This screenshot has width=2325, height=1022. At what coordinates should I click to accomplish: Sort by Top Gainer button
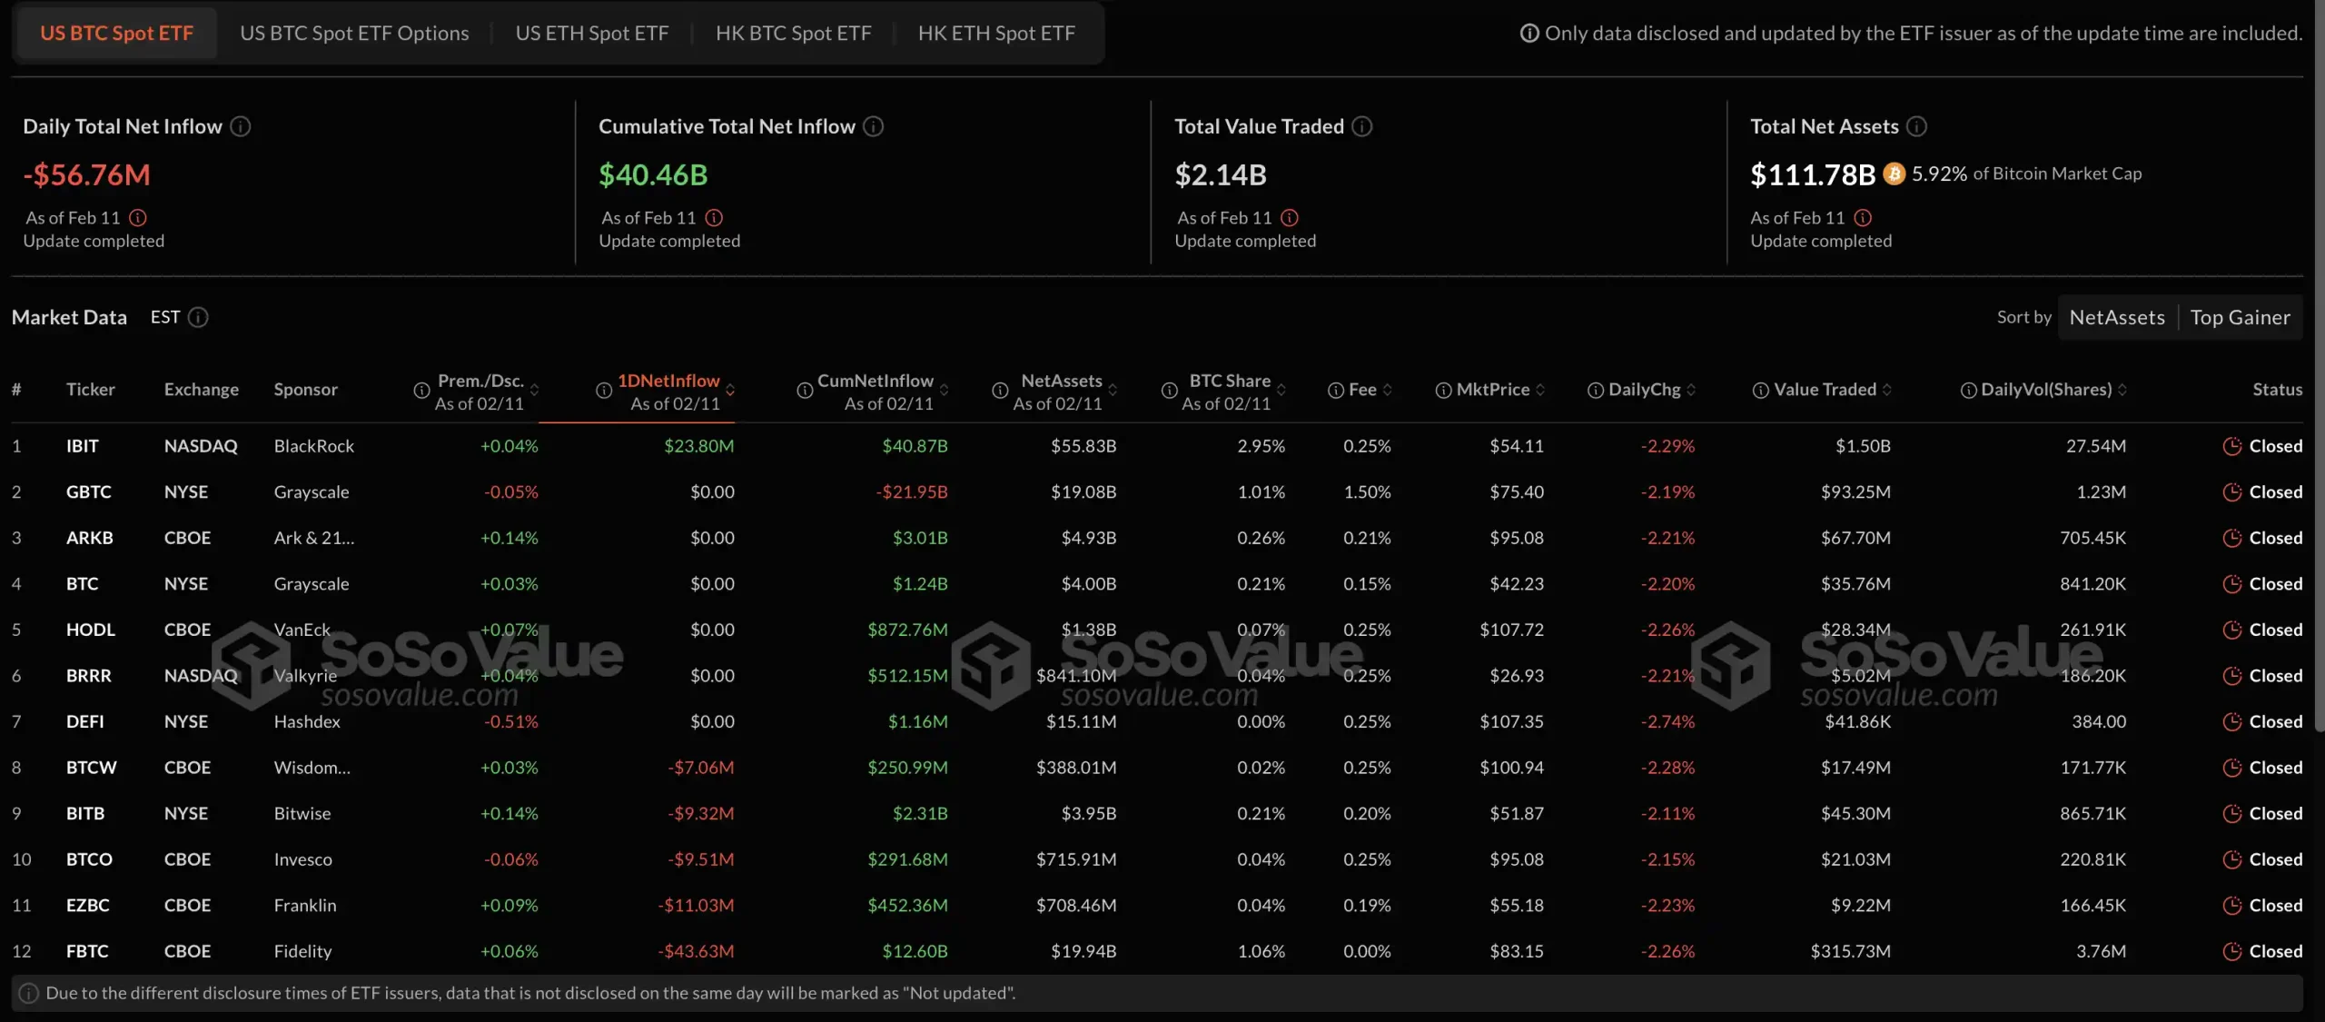[x=2240, y=317]
